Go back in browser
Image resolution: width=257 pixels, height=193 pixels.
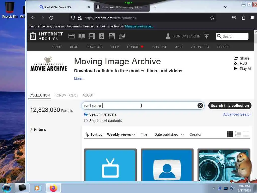(x=33, y=18)
